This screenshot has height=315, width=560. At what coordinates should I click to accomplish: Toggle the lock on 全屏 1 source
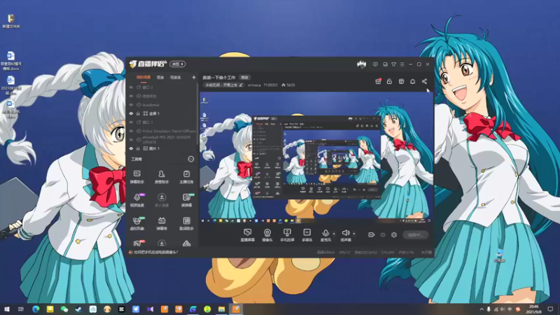(138, 113)
